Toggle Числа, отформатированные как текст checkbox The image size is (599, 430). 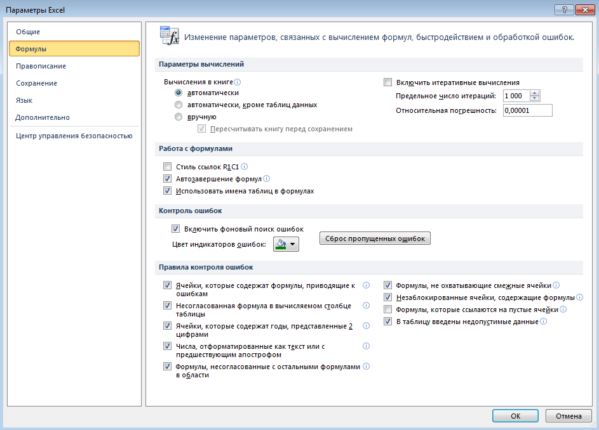click(167, 346)
